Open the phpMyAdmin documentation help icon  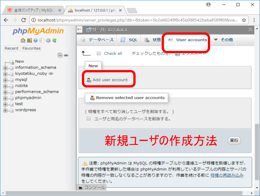point(35,40)
